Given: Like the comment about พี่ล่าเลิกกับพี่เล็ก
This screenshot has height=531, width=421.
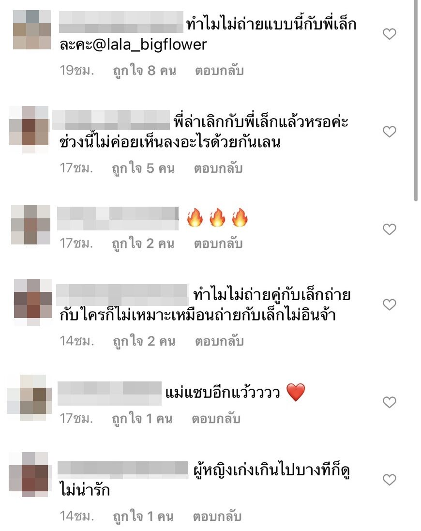Looking at the screenshot, I should 390,131.
